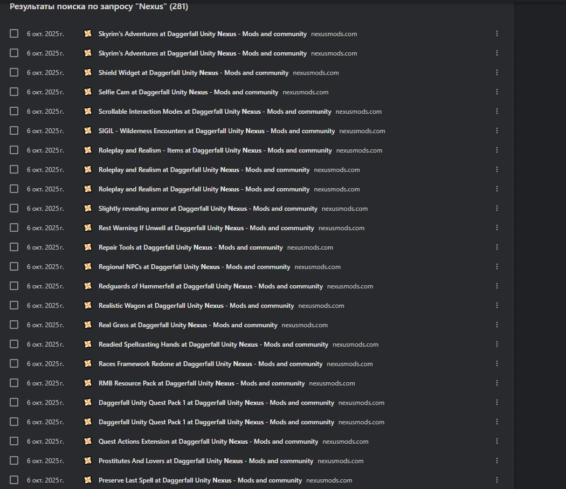Open more actions for Readied Spellcasting Hands
The height and width of the screenshot is (489, 566).
point(496,344)
